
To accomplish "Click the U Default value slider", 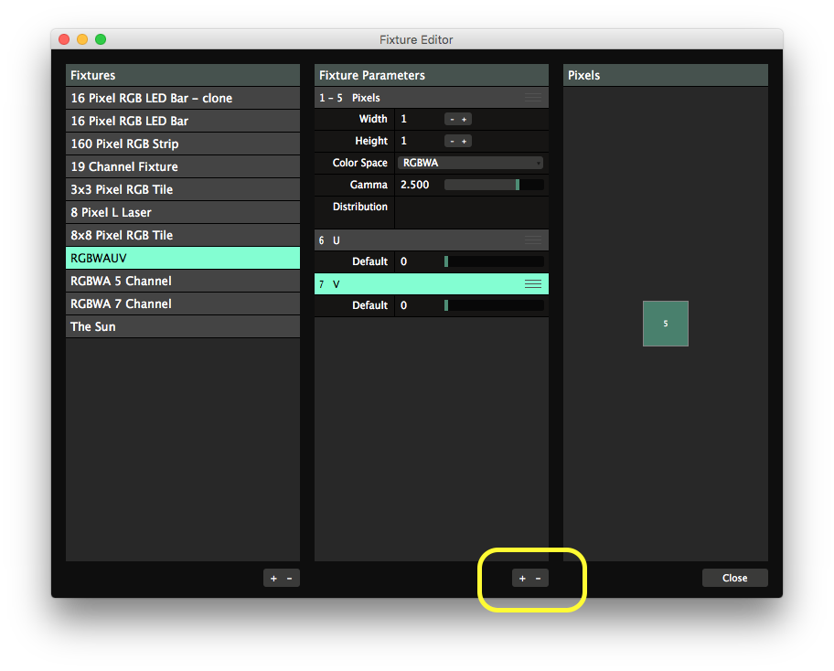I will [494, 261].
